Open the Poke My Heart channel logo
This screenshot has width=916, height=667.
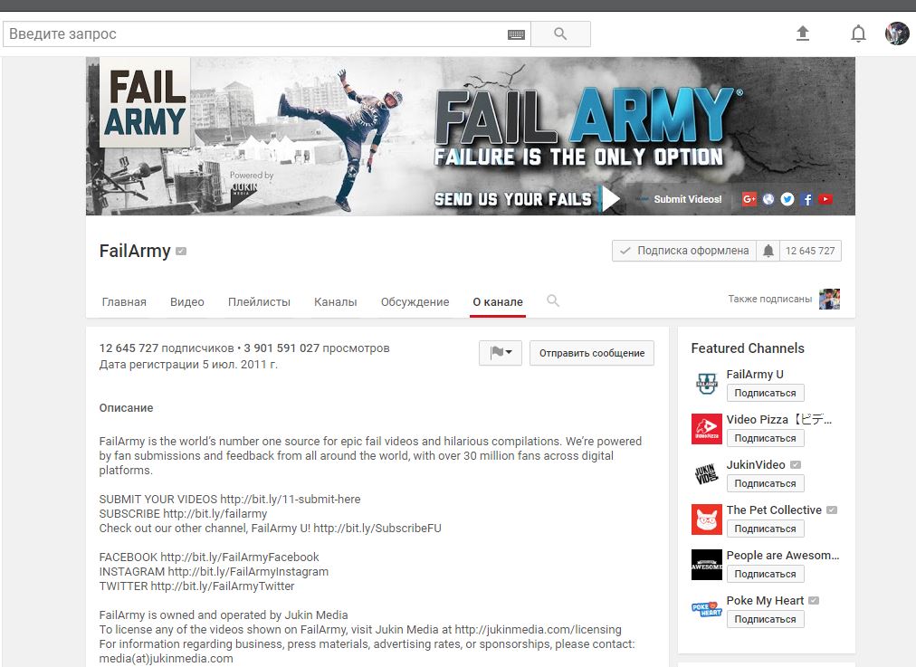coord(706,610)
